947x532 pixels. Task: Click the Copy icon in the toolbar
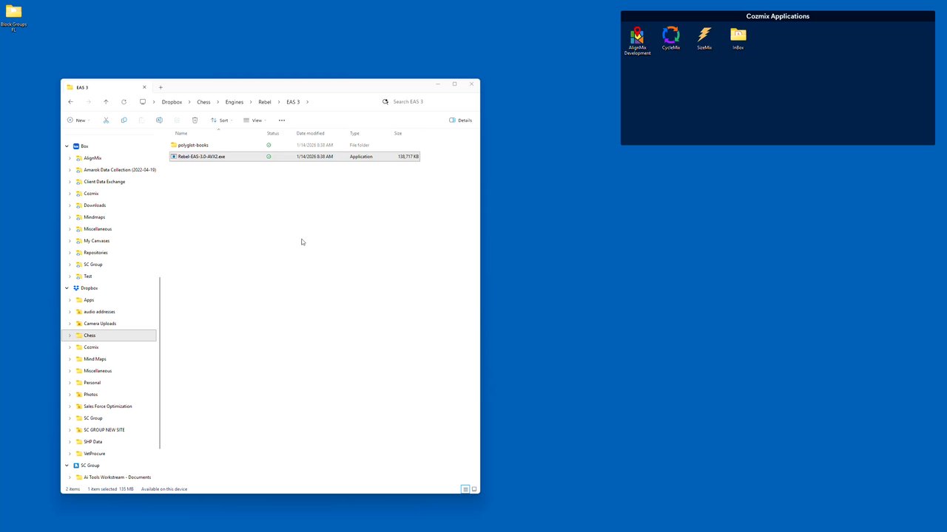coord(124,120)
